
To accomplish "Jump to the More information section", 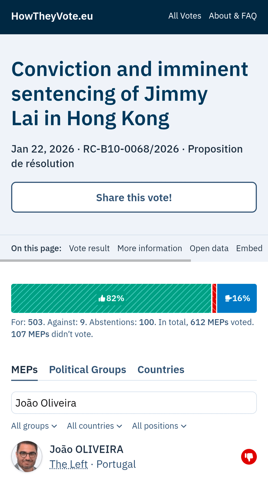I will pos(150,248).
